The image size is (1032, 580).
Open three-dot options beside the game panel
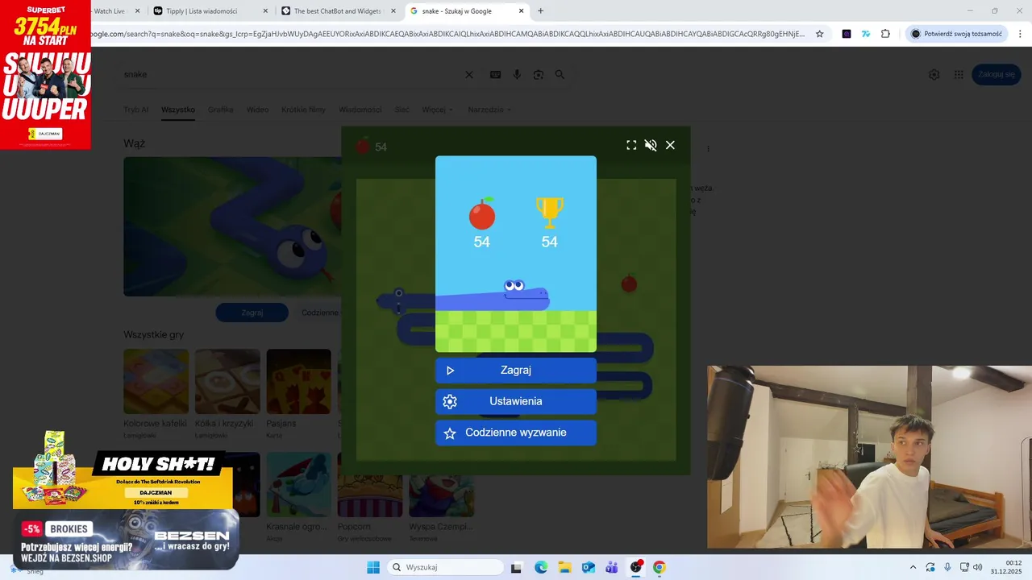click(709, 149)
